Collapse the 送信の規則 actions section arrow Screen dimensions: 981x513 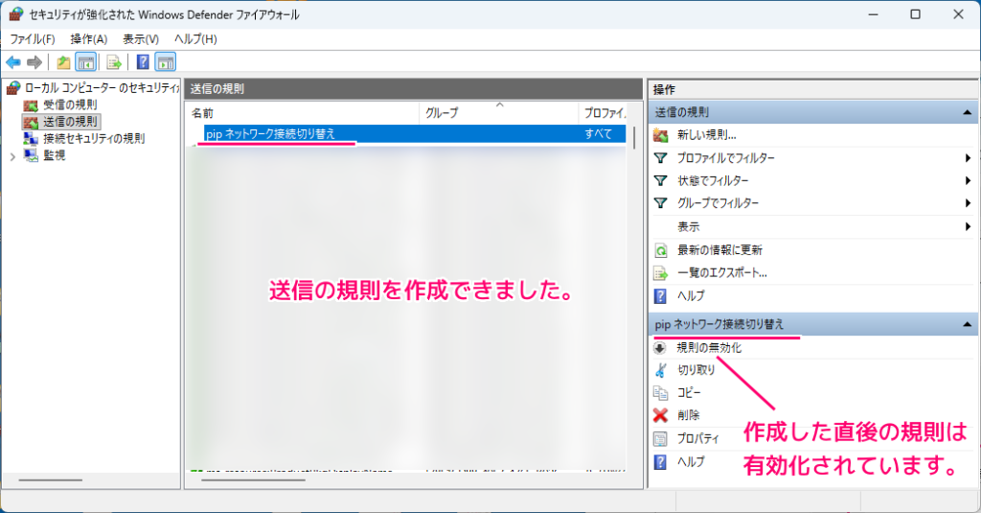point(968,113)
